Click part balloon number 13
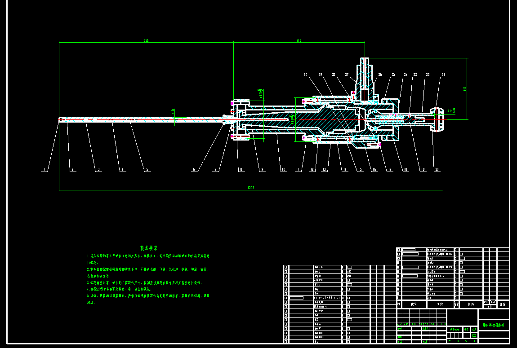Screen dimensions: 517x348 pyautogui.click(x=325, y=170)
